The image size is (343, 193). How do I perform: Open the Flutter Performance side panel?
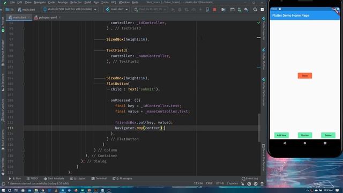coord(264,92)
